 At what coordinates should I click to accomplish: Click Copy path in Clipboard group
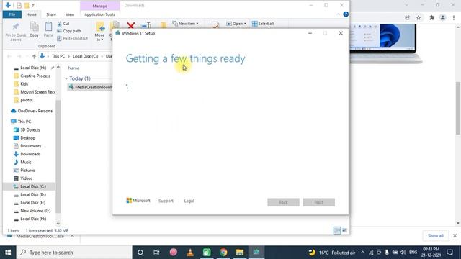point(69,31)
